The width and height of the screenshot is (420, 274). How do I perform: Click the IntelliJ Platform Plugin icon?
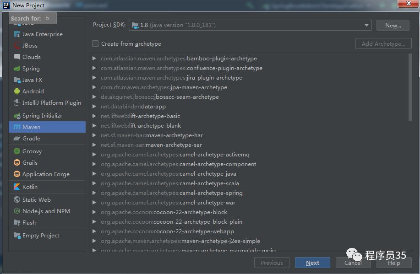pos(17,103)
